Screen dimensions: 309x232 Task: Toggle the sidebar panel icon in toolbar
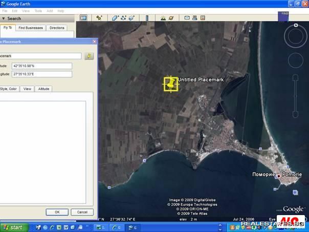point(83,18)
